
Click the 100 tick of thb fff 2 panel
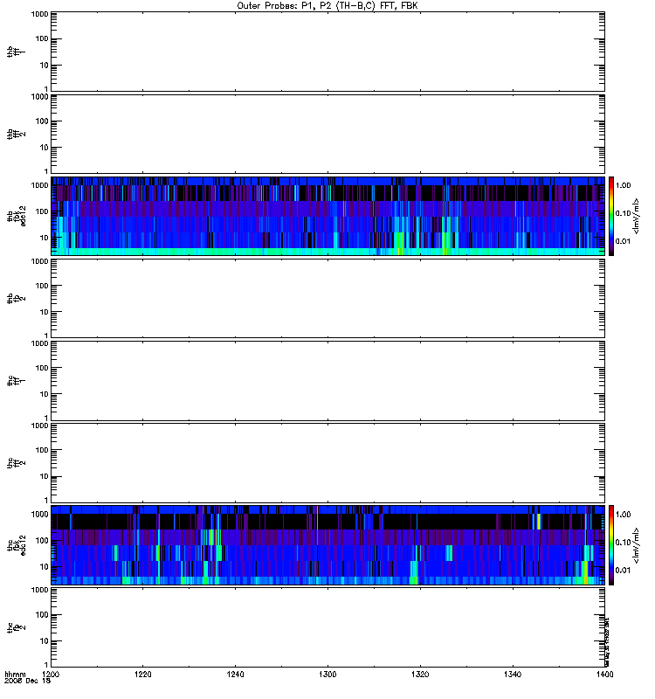pyautogui.click(x=42, y=121)
